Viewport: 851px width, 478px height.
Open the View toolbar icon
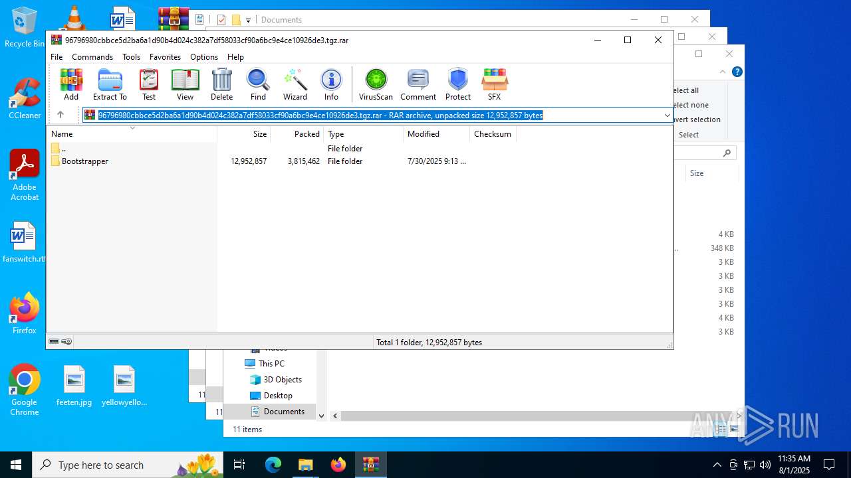pos(185,84)
